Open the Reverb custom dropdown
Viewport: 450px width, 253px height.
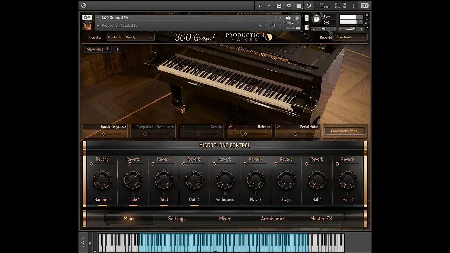click(351, 37)
